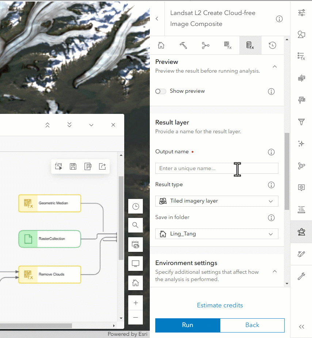312x338 pixels.
Task: Open the Ling_Tang folder dropdown
Action: click(217, 234)
